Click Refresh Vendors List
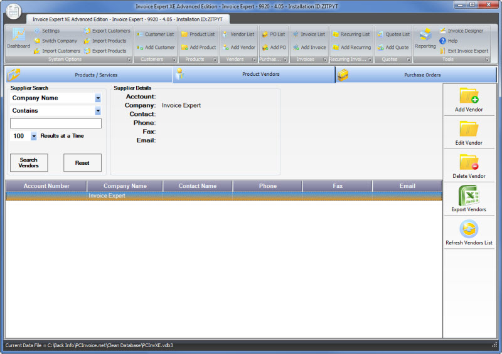Viewport: 502px width, 354px height. click(x=469, y=232)
